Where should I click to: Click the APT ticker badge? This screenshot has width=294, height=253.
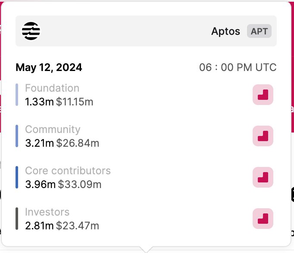click(x=259, y=31)
